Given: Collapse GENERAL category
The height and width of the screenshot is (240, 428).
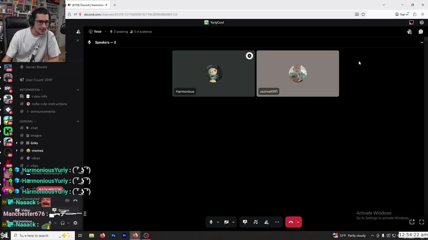Looking at the screenshot, I should (28, 121).
